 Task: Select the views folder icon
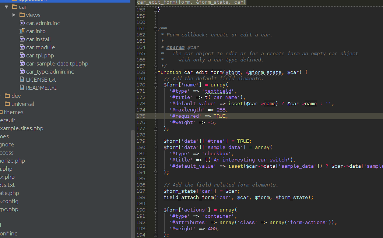click(22, 15)
